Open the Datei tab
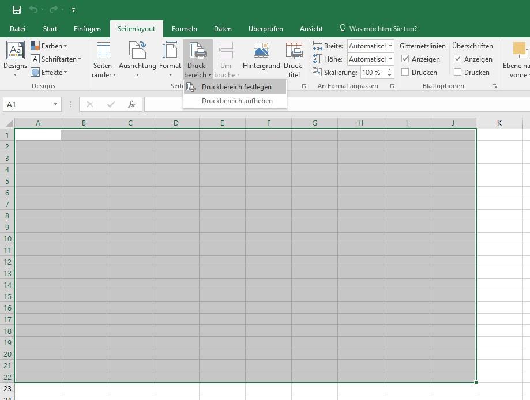Image resolution: width=530 pixels, height=400 pixels. coord(17,29)
